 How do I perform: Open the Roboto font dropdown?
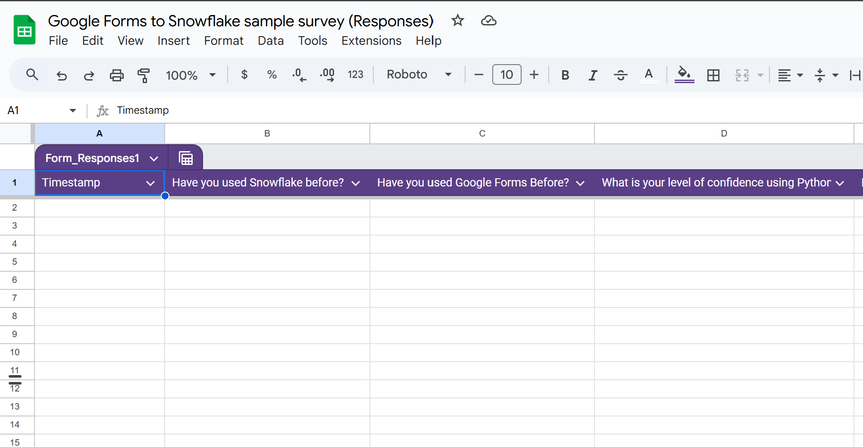pos(419,74)
